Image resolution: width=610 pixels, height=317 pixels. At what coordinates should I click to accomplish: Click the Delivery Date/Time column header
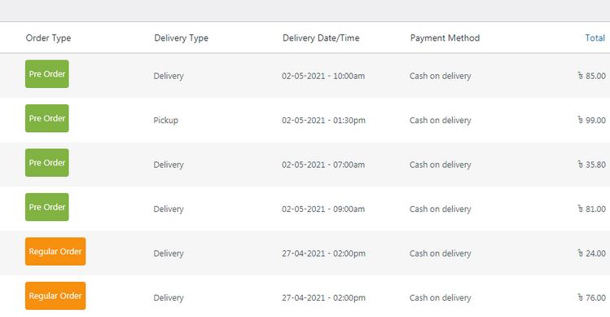point(321,38)
